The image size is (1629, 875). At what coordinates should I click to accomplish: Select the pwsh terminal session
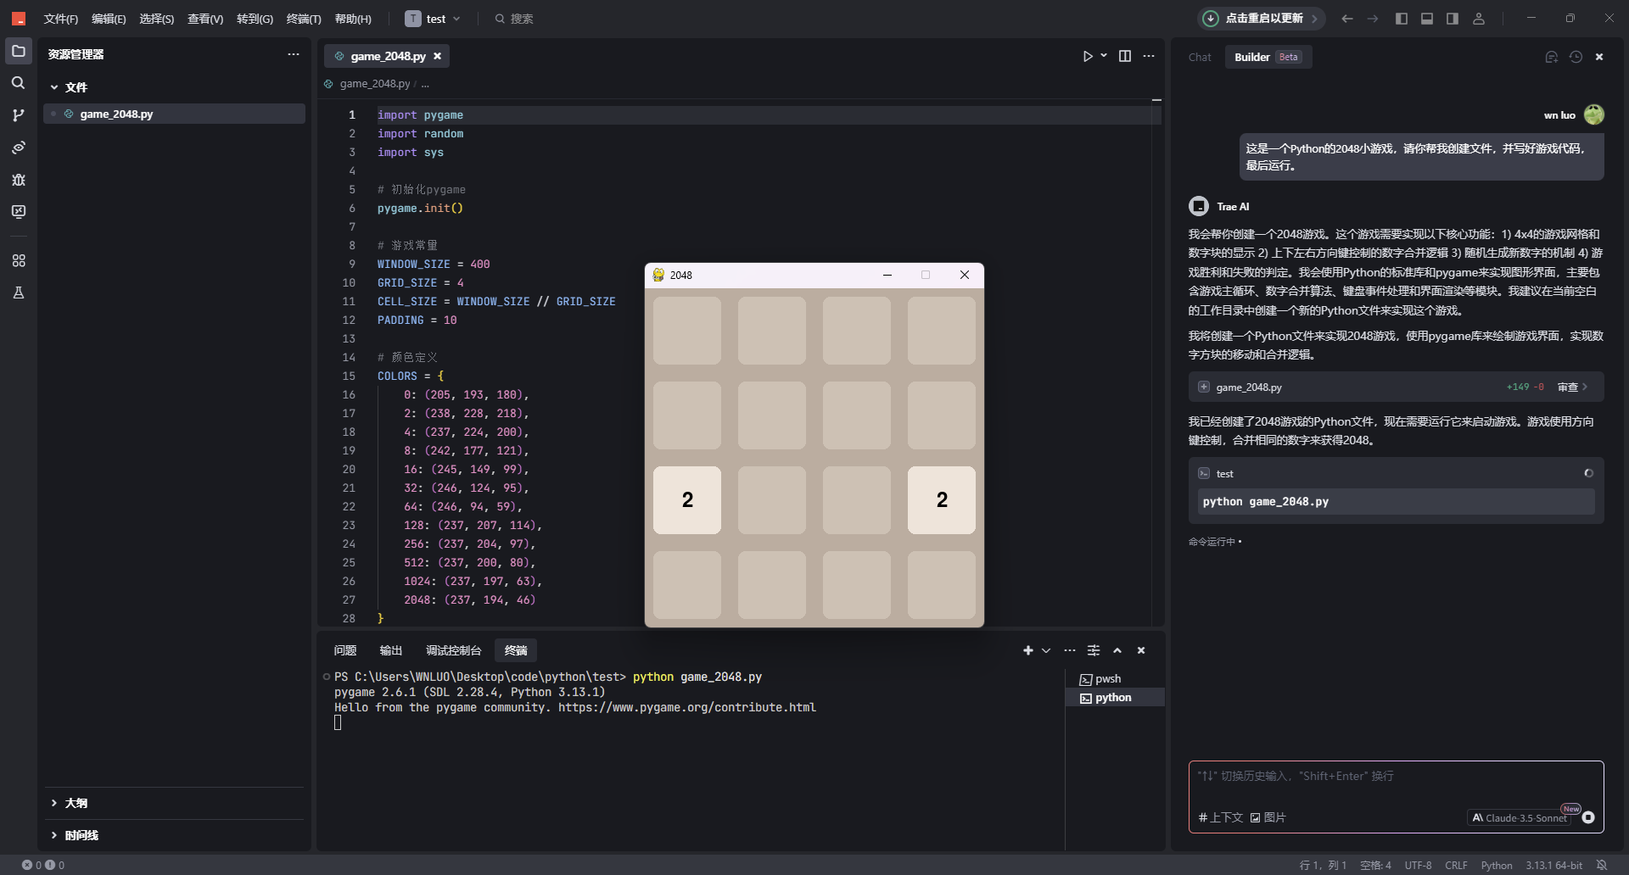[x=1115, y=679]
